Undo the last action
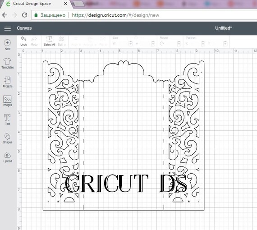This screenshot has width=257, height=230. (x=23, y=41)
